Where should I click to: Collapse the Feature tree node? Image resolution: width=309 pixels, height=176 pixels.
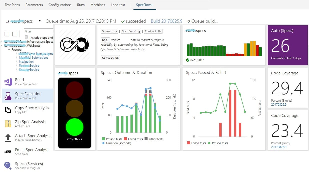pos(9,50)
